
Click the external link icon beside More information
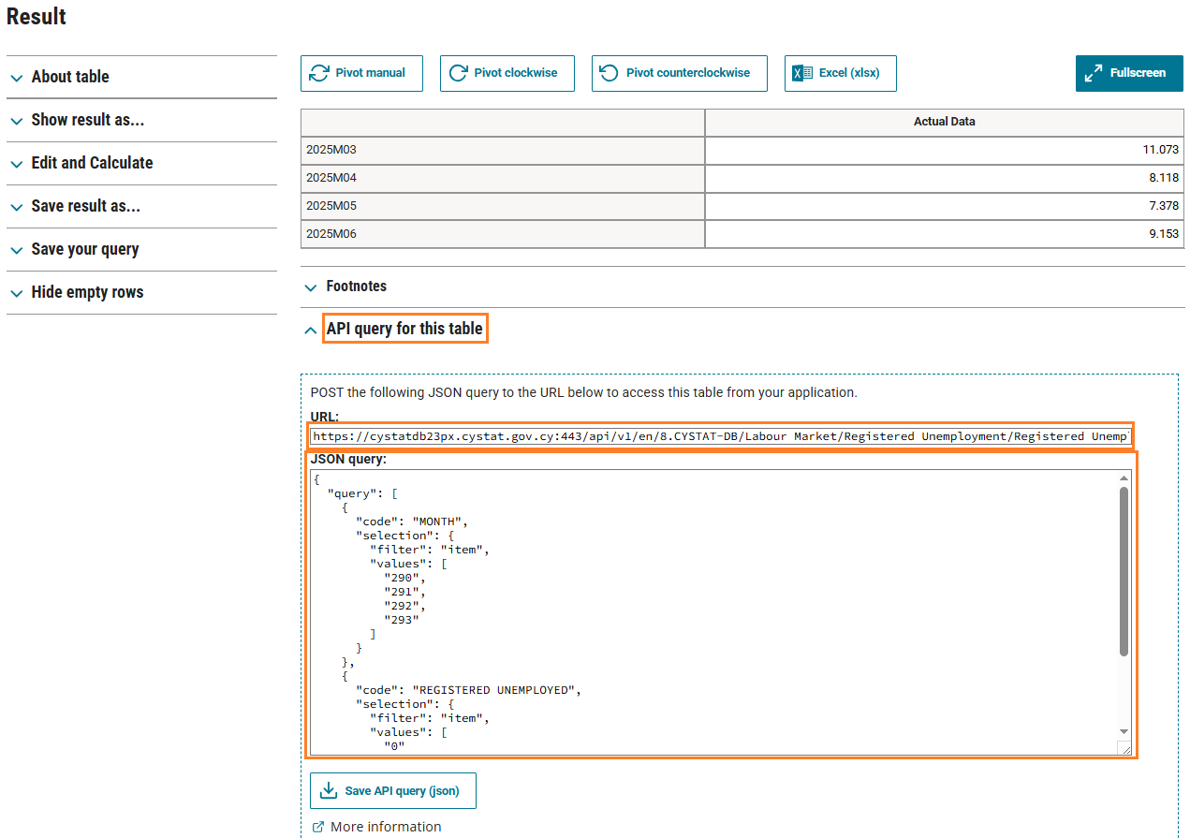[318, 827]
